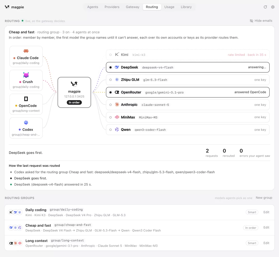The width and height of the screenshot is (279, 257).
Task: Click the claude-sonnet-5 model tag
Action: pyautogui.click(x=155, y=105)
